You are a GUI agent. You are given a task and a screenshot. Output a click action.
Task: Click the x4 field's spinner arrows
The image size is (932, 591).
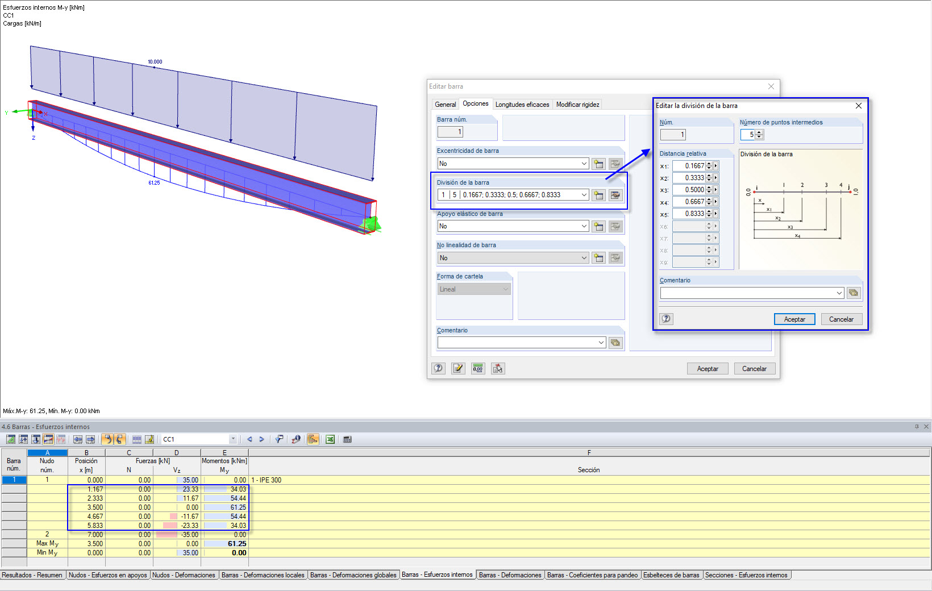(x=709, y=202)
